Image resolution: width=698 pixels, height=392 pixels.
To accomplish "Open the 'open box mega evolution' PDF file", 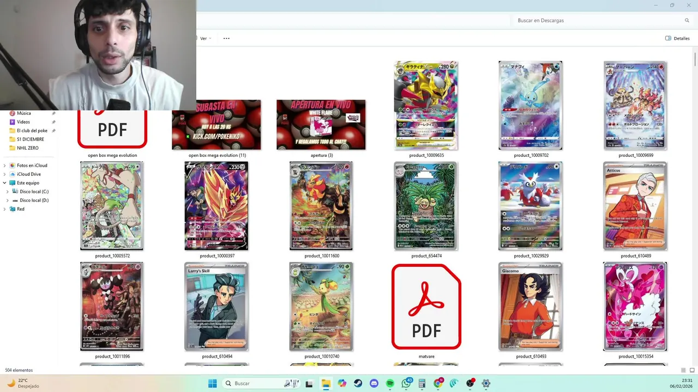I will (112, 130).
